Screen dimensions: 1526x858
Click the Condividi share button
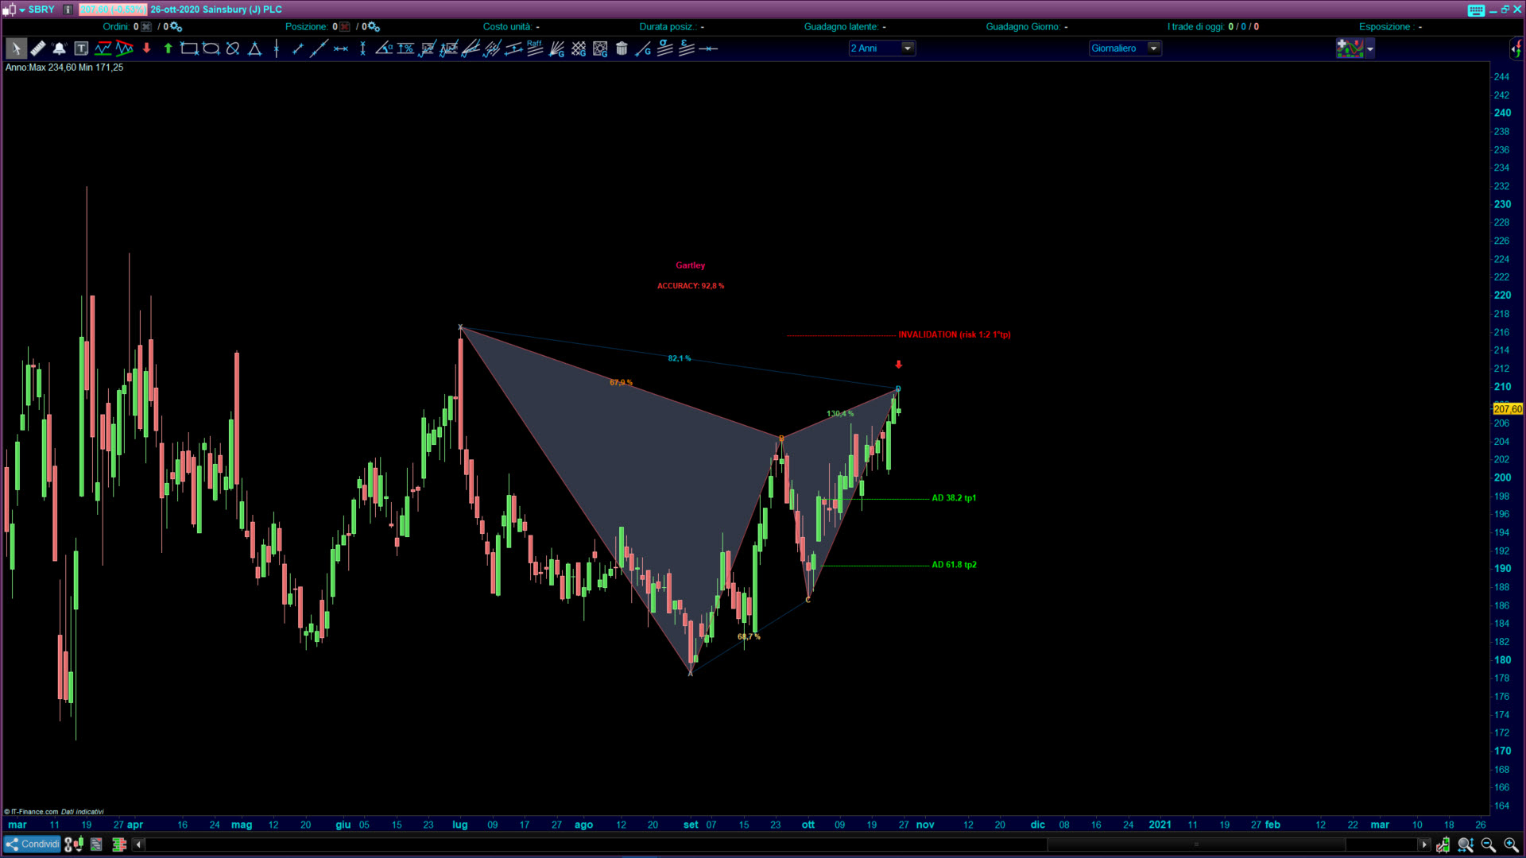[x=33, y=844]
